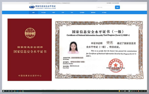Select CISP in the blue navigation bar
The image size is (149, 94).
click(63, 13)
